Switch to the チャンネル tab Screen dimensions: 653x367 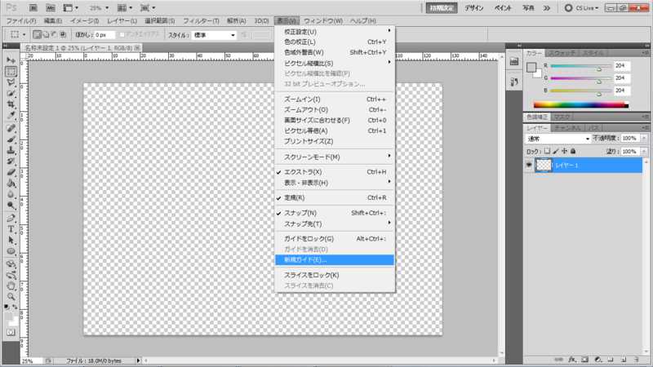pyautogui.click(x=567, y=128)
